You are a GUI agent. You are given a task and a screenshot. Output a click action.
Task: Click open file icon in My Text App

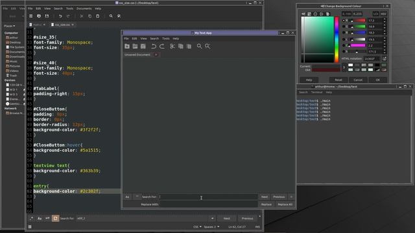click(x=135, y=46)
